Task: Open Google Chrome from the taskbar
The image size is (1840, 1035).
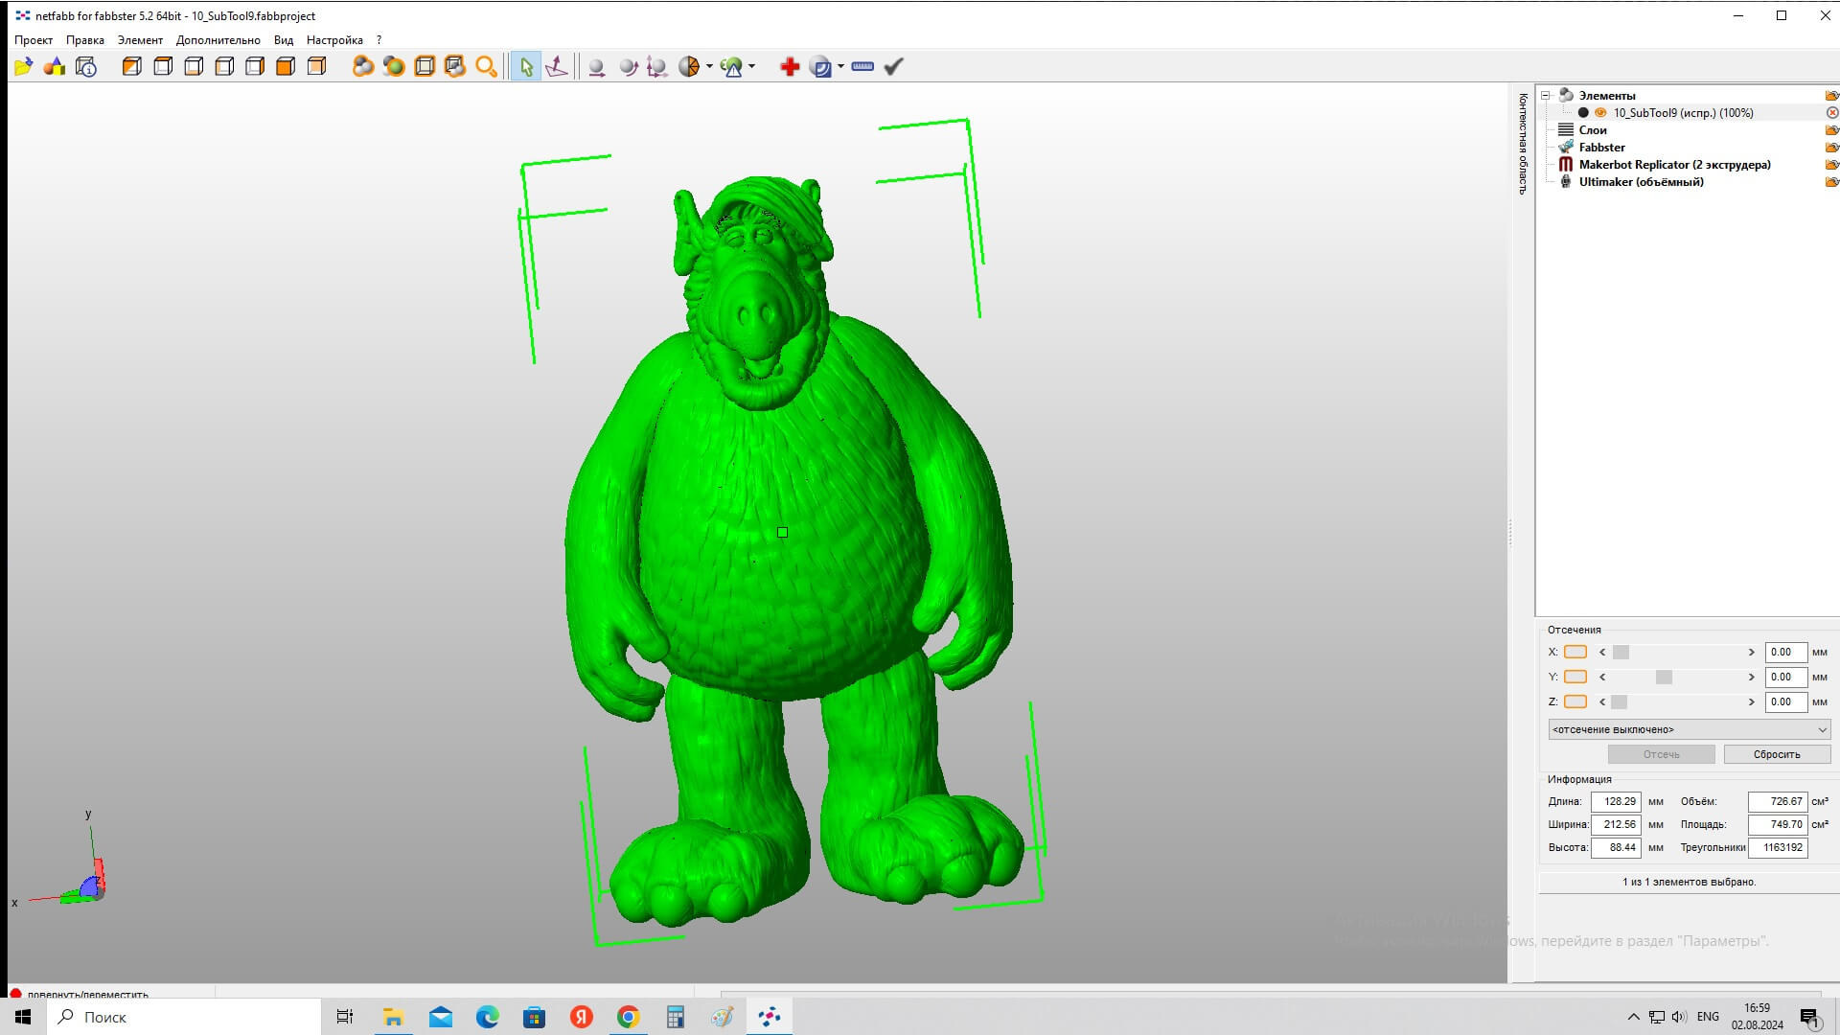Action: [x=628, y=1017]
